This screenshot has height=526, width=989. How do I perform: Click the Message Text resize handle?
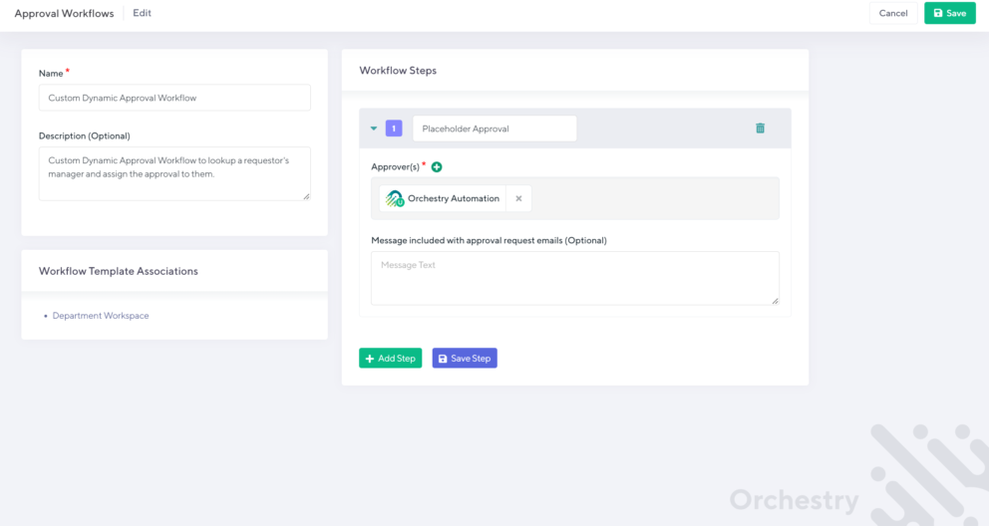pos(776,301)
